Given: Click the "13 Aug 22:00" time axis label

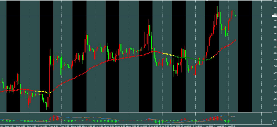Looking at the screenshot, I should pyautogui.click(x=197, y=126).
